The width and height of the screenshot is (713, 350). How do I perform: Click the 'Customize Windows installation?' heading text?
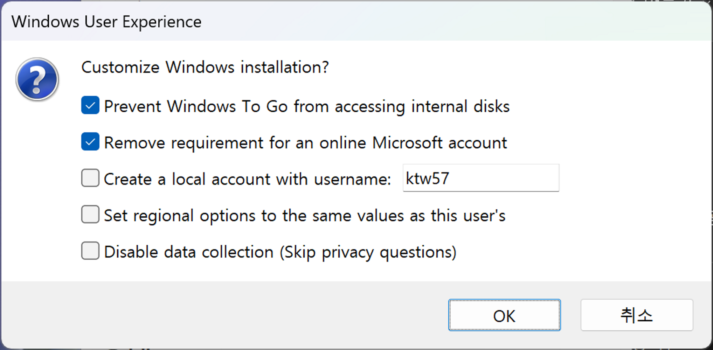(x=205, y=67)
